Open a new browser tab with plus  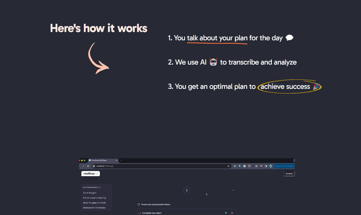tap(121, 160)
